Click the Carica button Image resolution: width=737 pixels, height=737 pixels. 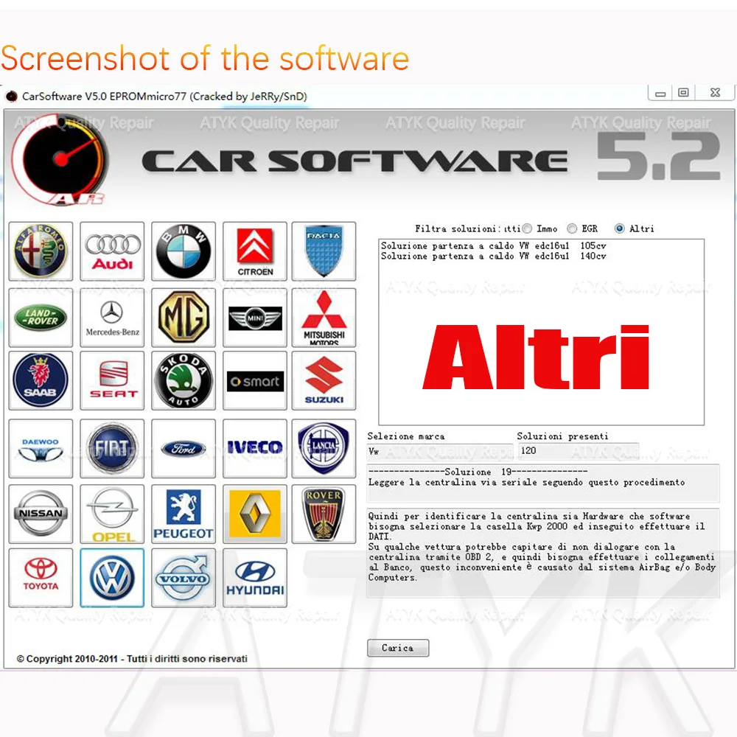tap(398, 648)
